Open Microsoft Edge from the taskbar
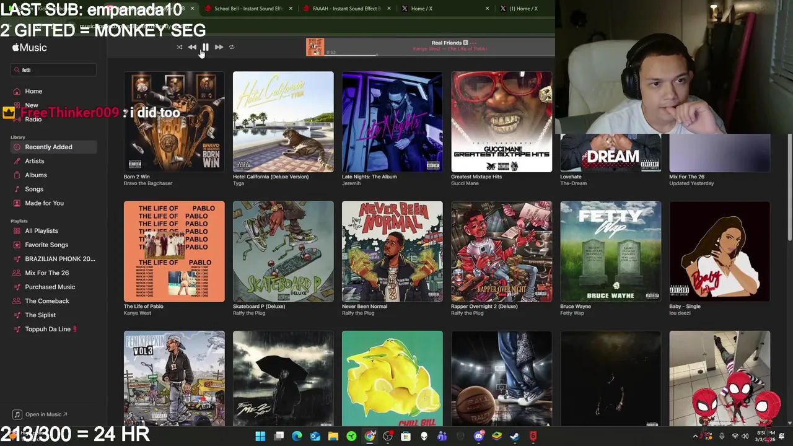The width and height of the screenshot is (793, 446). pos(297,436)
